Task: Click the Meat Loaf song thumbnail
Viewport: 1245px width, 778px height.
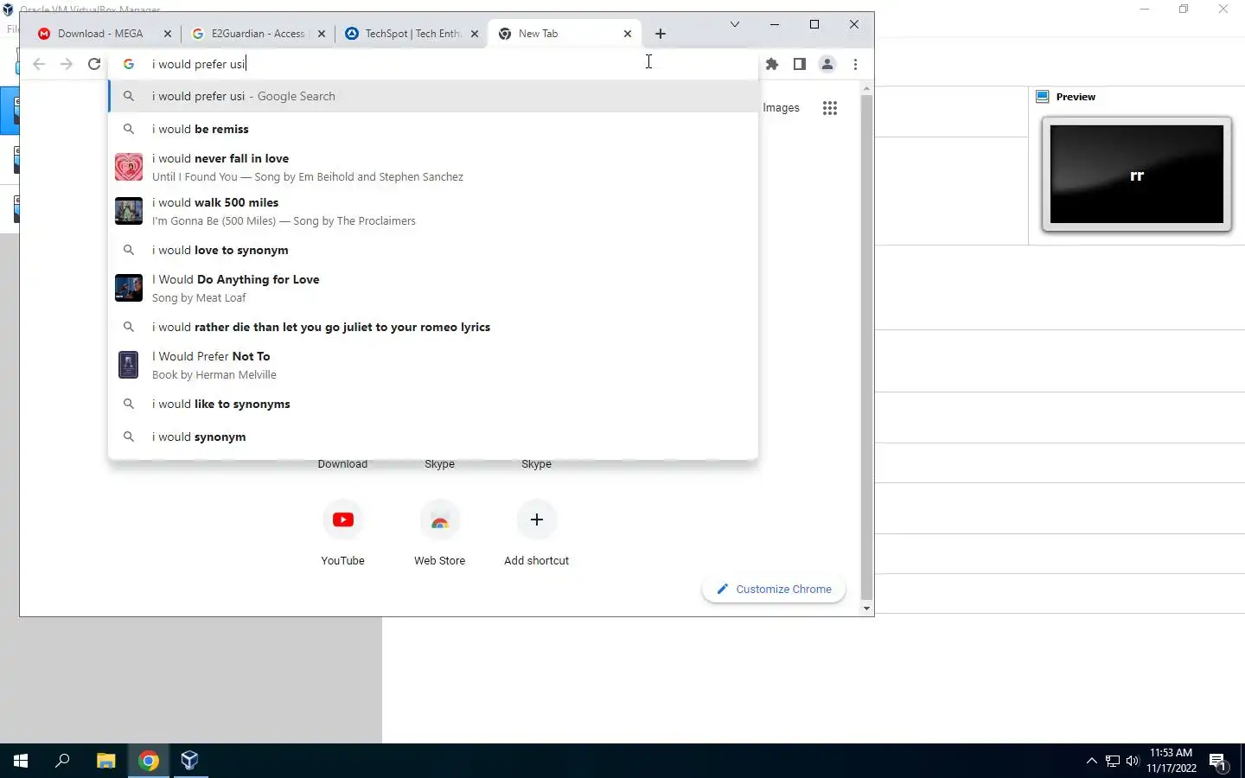Action: coord(129,288)
